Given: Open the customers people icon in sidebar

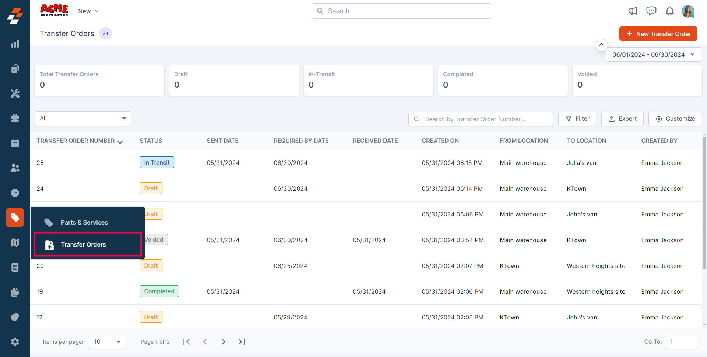Looking at the screenshot, I should pos(15,168).
